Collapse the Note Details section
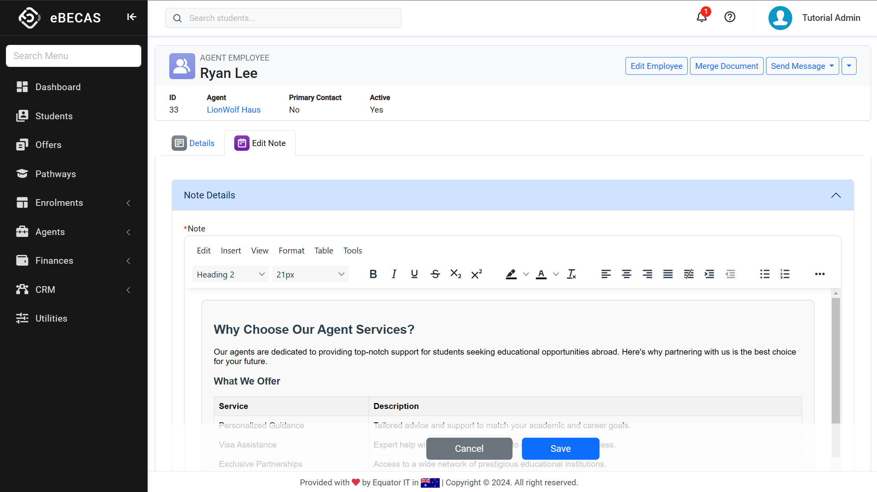 point(836,195)
